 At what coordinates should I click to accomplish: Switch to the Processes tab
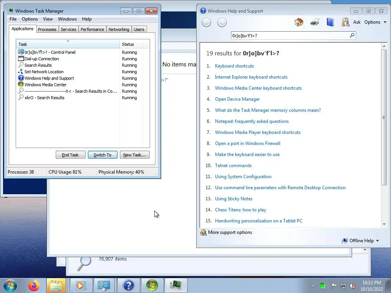pos(47,29)
